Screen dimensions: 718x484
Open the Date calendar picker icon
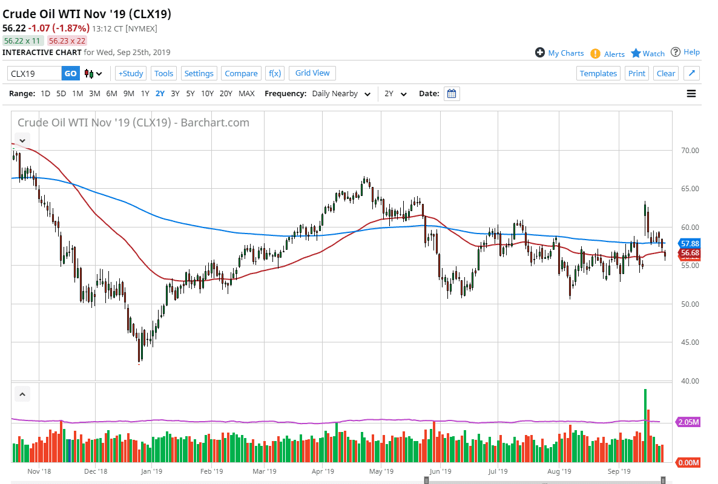[451, 93]
